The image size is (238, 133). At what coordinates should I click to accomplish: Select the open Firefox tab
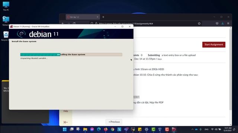coord(83,17)
